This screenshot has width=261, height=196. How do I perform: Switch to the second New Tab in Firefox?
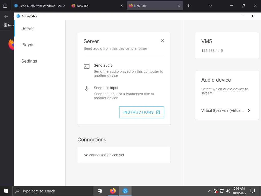pos(97,6)
